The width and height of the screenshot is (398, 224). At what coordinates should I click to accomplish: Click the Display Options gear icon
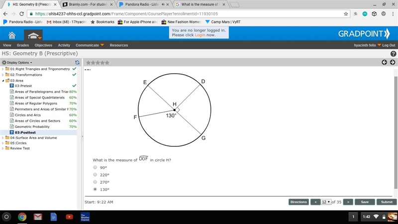(4, 63)
